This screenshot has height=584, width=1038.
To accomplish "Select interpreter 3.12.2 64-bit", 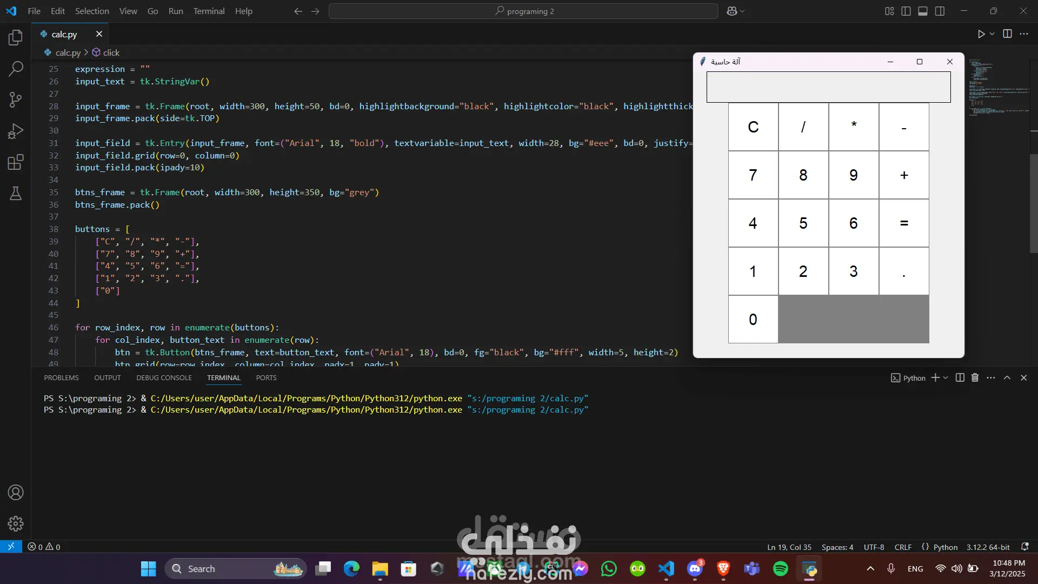I will (988, 547).
